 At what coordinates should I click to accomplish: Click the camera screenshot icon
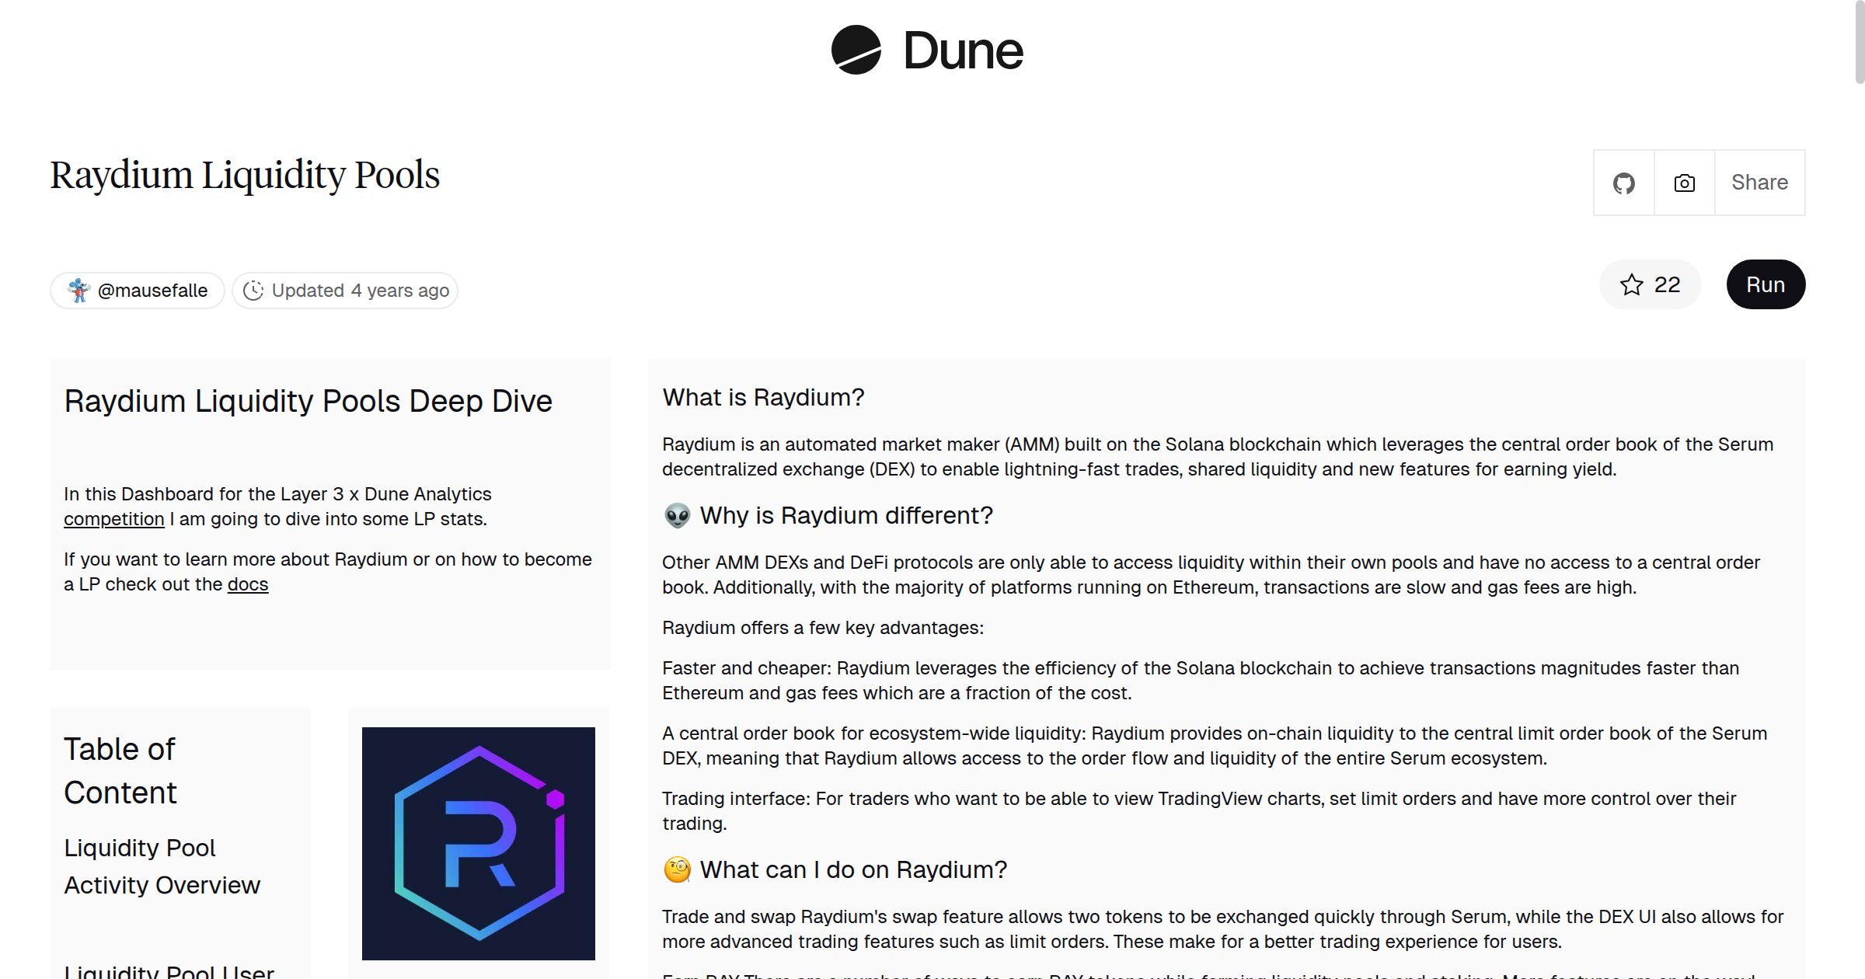(1683, 182)
